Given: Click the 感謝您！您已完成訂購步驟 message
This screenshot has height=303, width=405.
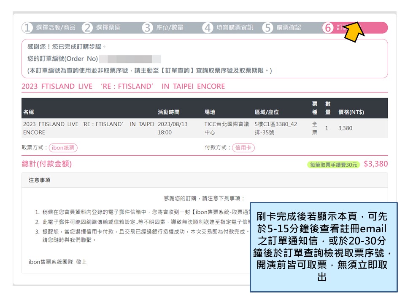Looking at the screenshot, I should 67,47.
